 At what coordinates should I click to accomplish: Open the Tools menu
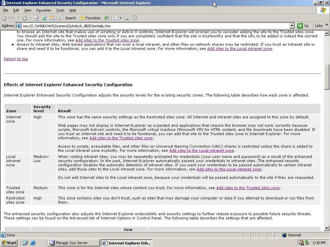pos(60,10)
